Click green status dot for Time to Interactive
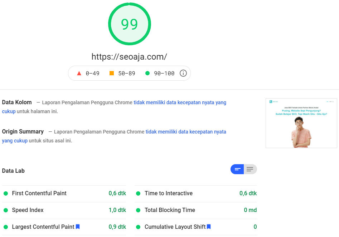This screenshot has width=339, height=237. click(138, 193)
